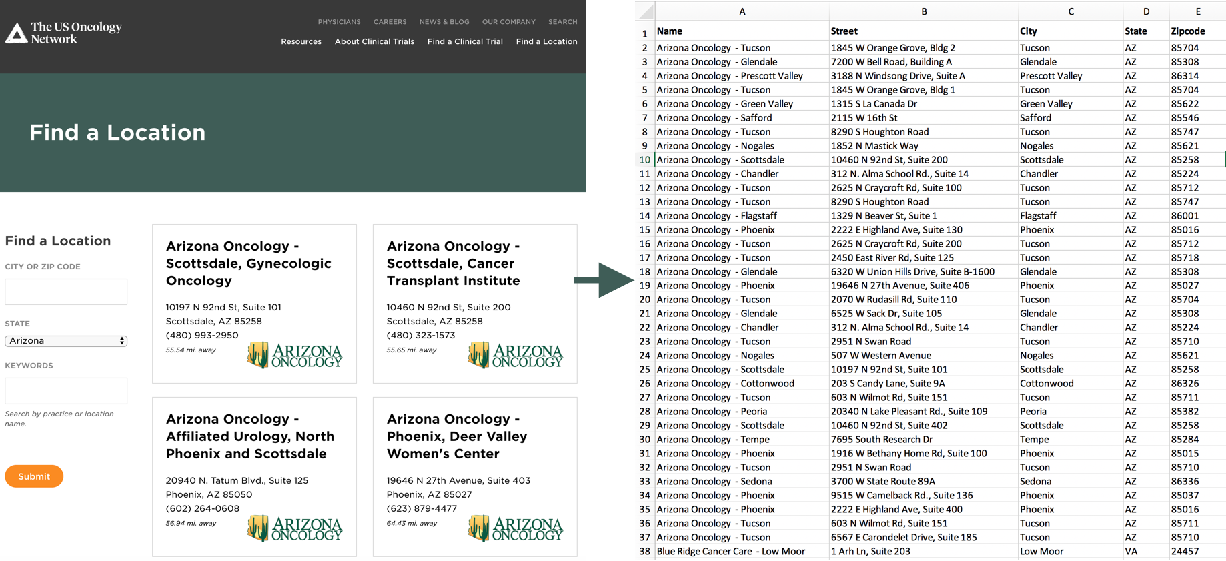Select zipcode cell 24457
The image size is (1226, 561).
click(x=1197, y=552)
